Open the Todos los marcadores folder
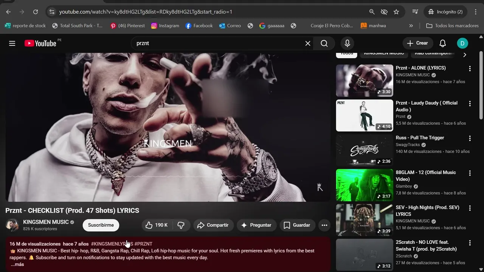Viewport: 484px width, 272px height. click(x=452, y=26)
